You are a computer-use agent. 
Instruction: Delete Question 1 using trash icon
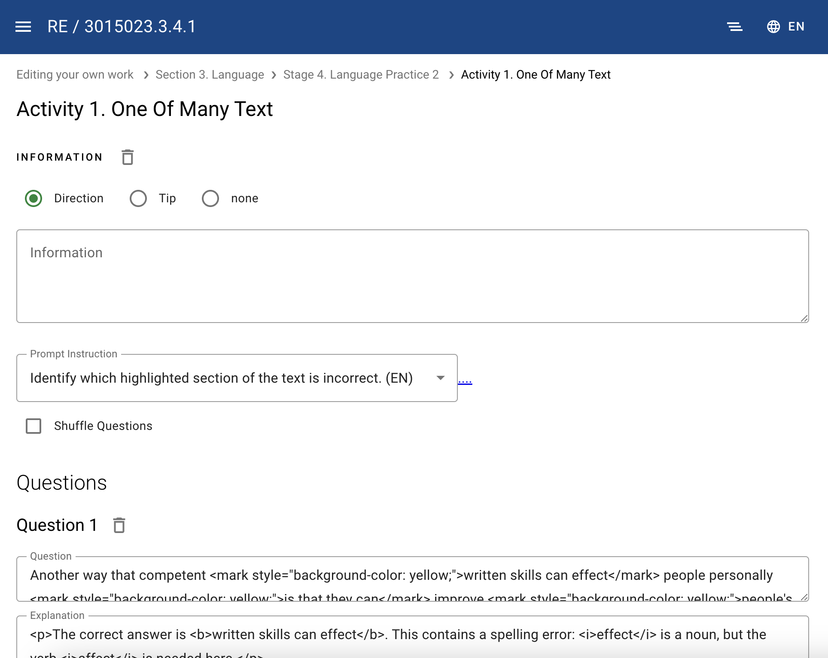[119, 525]
